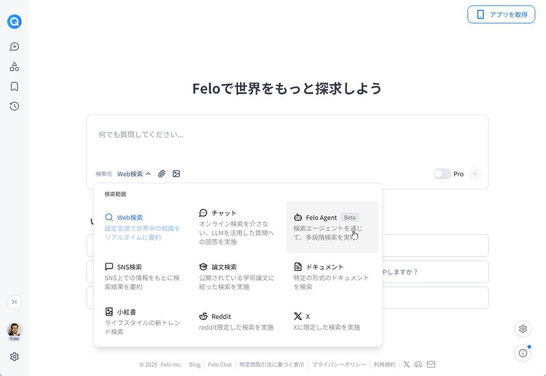Expand the sidebar with the arrow button
546x376 pixels.
(x=15, y=302)
